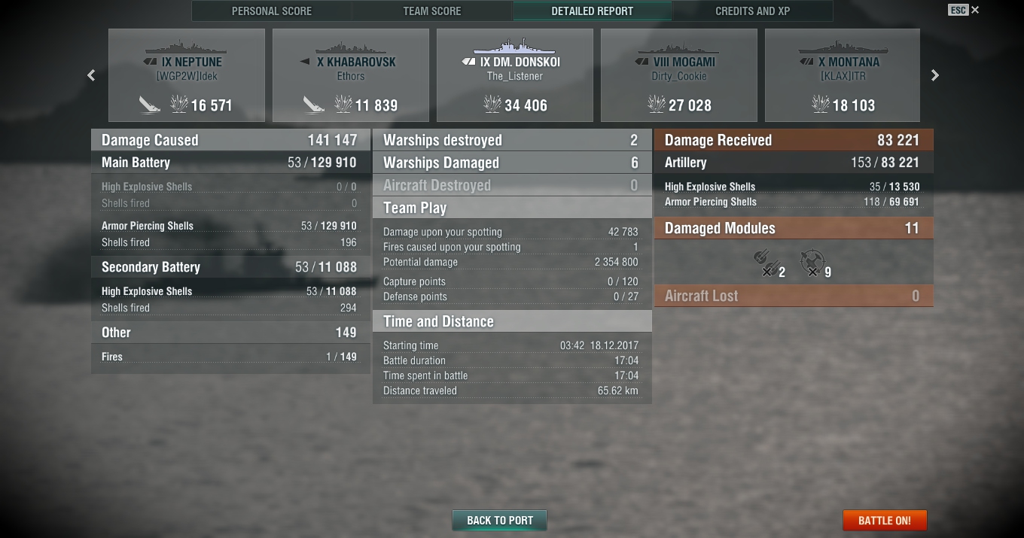Close report with the X next to ESC

pyautogui.click(x=975, y=10)
